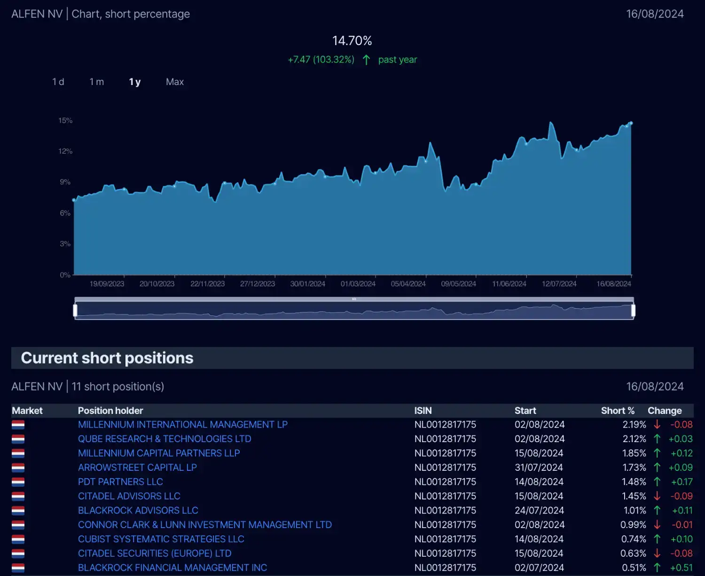Click the green up arrow next to past year

[x=366, y=60]
